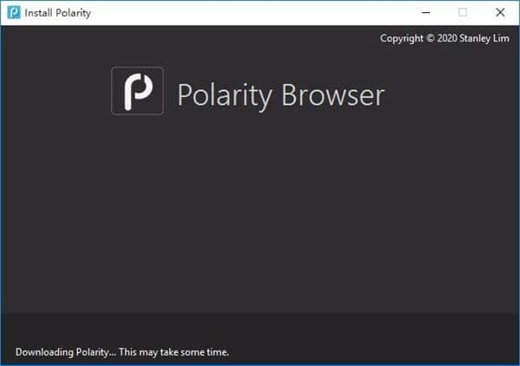Click the "Install Polarity" window title text
Screen dimensions: 520x366
coord(57,13)
